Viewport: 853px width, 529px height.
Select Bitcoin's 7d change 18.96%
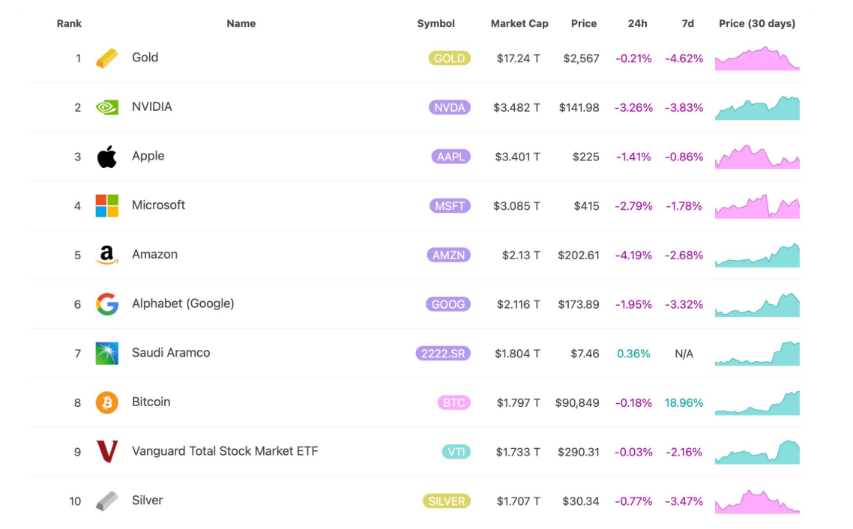(684, 403)
